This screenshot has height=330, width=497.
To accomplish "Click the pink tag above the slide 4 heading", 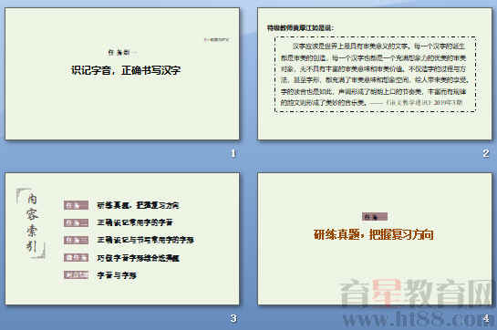I will coord(375,217).
